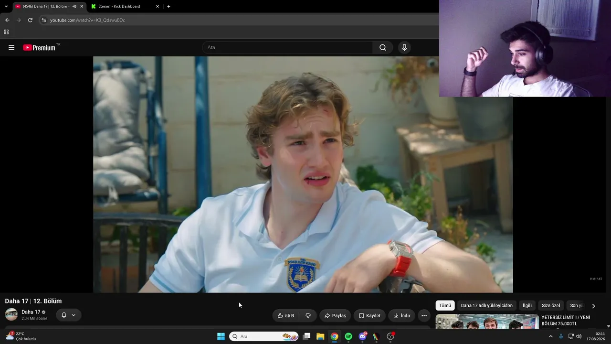Open the suggested video thumbnail in sidebar
Viewport: 611px width, 344px height.
[487, 322]
